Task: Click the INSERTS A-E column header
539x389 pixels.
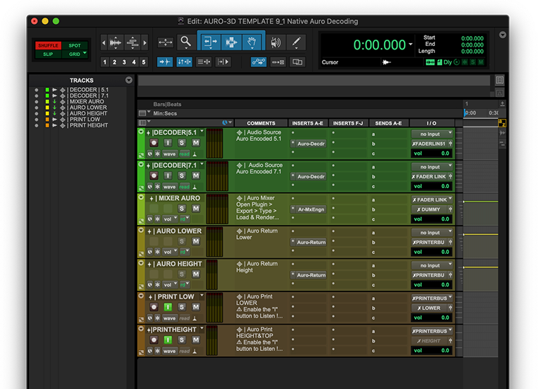Action: click(x=308, y=123)
